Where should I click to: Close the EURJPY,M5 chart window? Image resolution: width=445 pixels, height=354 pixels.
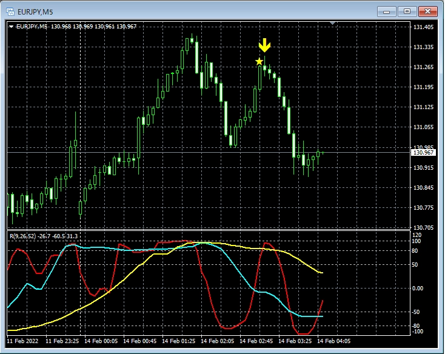(x=427, y=11)
